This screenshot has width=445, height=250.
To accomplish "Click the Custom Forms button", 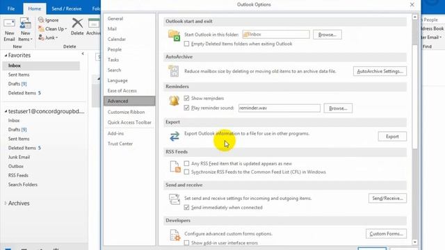I will click(386, 233).
